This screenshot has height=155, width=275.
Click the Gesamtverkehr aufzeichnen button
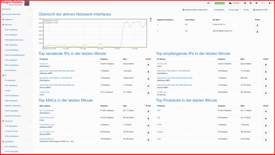pos(195,10)
